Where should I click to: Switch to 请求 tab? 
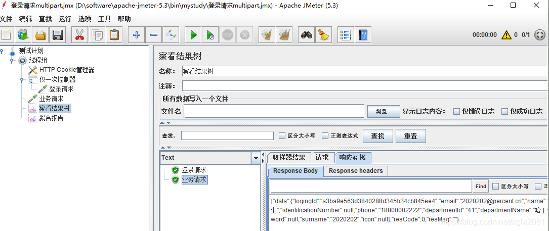pyautogui.click(x=322, y=158)
